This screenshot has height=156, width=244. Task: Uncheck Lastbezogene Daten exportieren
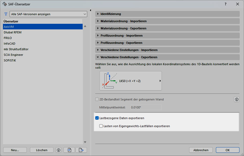97,118
